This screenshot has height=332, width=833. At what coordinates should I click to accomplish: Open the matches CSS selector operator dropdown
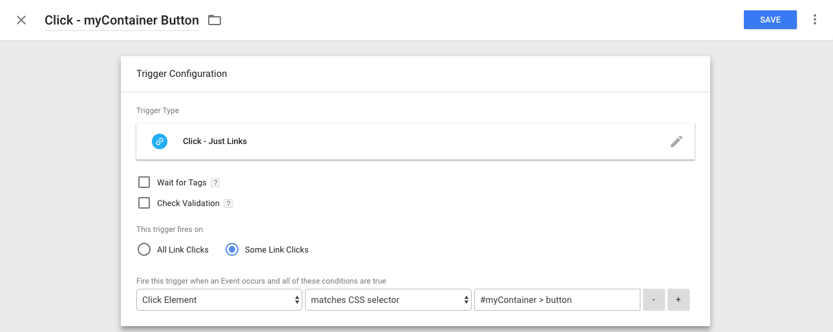pyautogui.click(x=388, y=300)
